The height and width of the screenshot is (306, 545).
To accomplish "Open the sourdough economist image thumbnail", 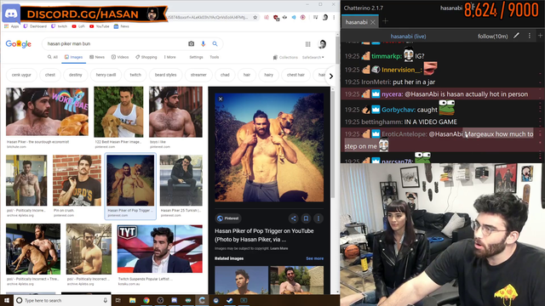I will click(47, 111).
